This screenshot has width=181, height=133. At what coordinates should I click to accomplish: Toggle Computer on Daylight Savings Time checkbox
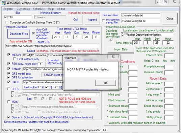click(x=7, y=22)
